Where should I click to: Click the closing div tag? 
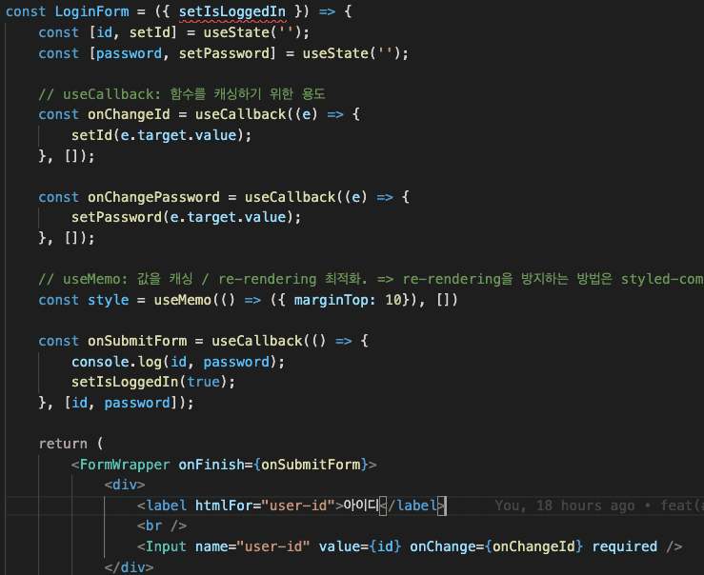pyautogui.click(x=129, y=567)
